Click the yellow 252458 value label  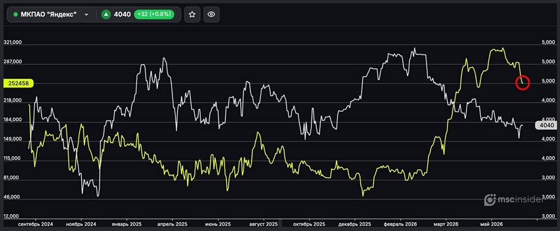(x=18, y=83)
